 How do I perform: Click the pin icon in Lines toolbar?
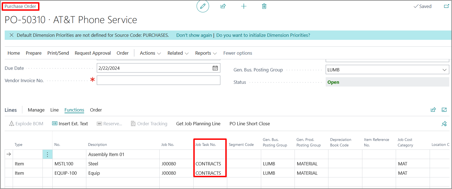point(444,124)
